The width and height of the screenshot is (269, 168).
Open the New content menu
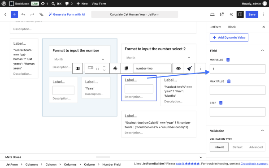82,4
